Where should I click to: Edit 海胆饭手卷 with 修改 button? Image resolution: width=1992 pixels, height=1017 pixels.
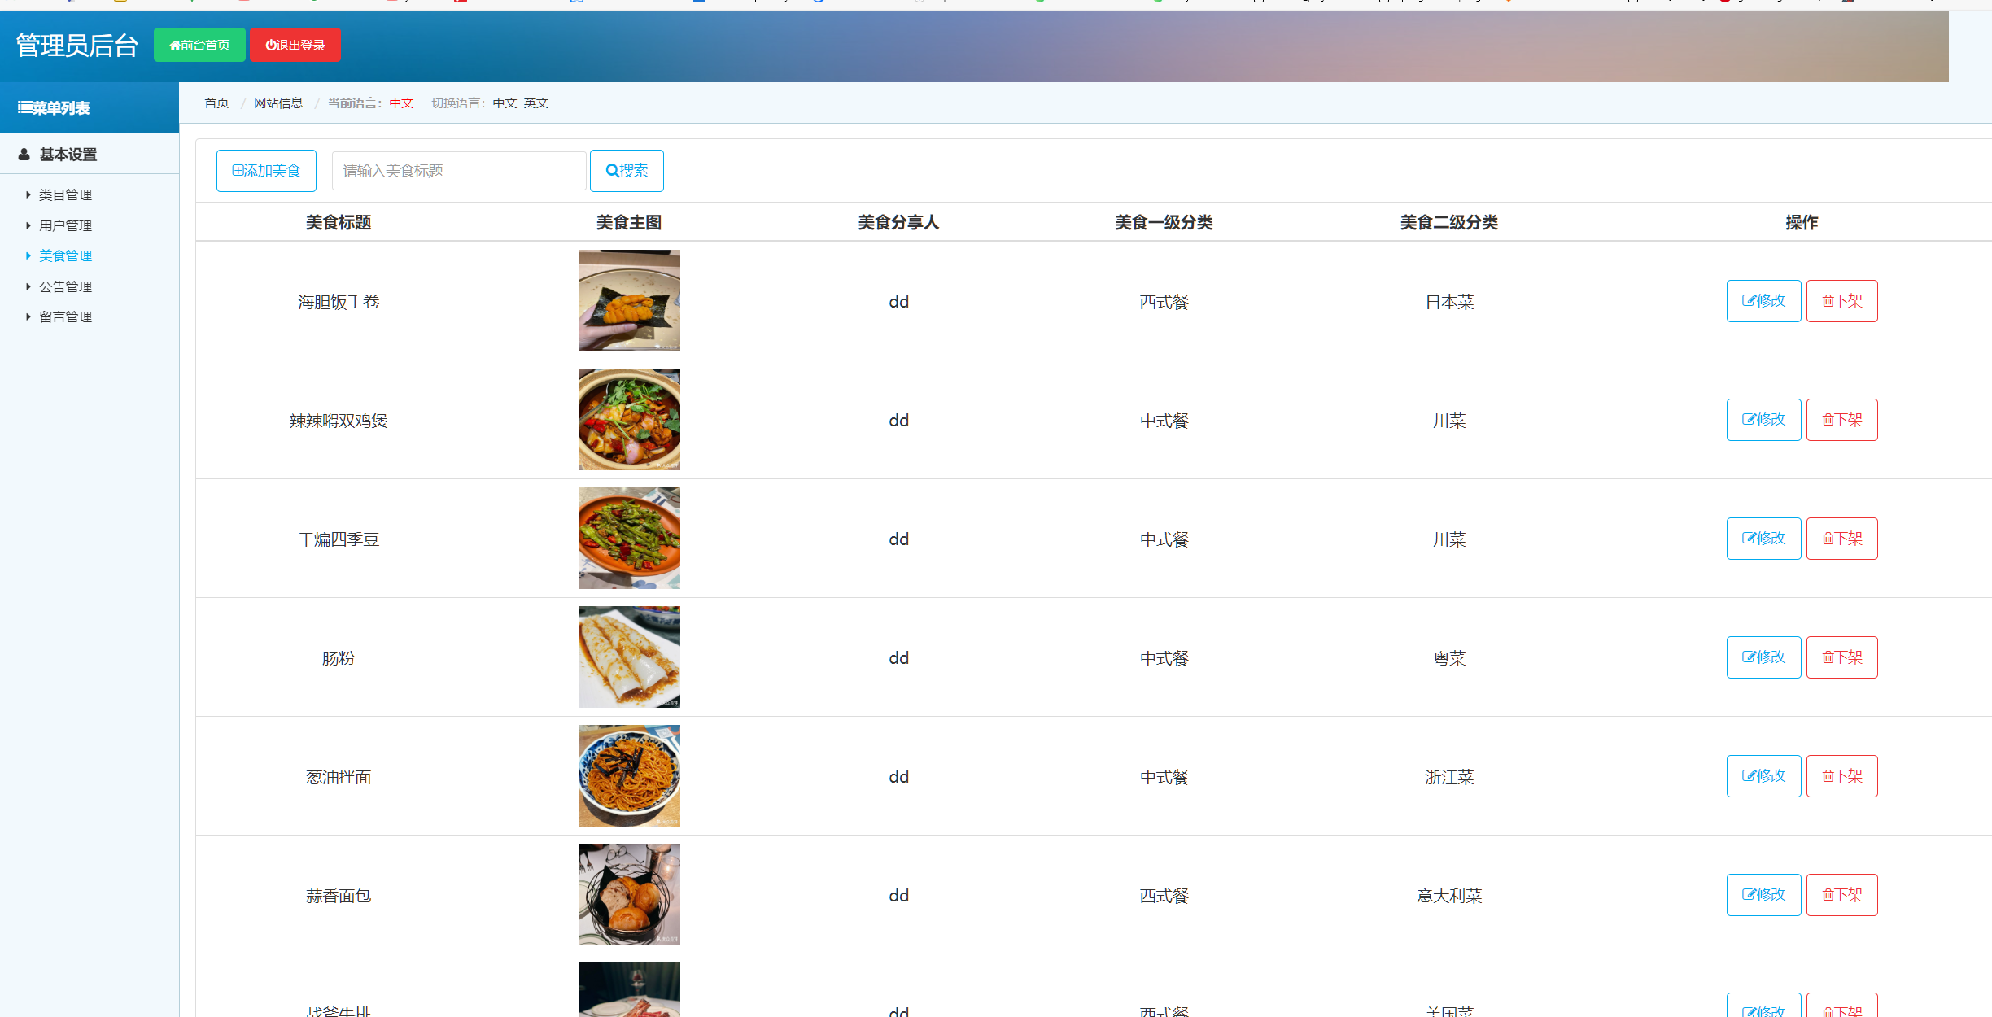click(x=1763, y=301)
